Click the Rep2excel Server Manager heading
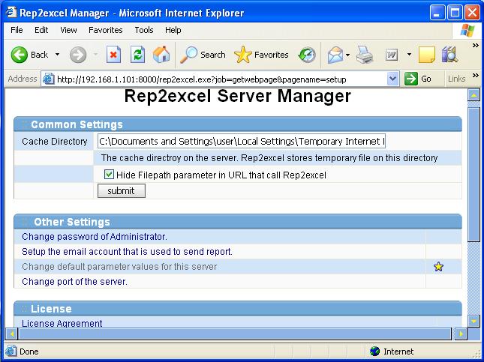Screen dimensions: 484x362 (237, 96)
